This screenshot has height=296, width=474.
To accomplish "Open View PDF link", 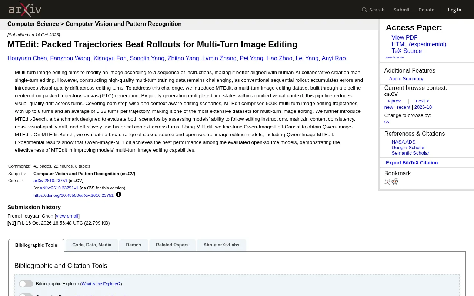I will pyautogui.click(x=404, y=38).
